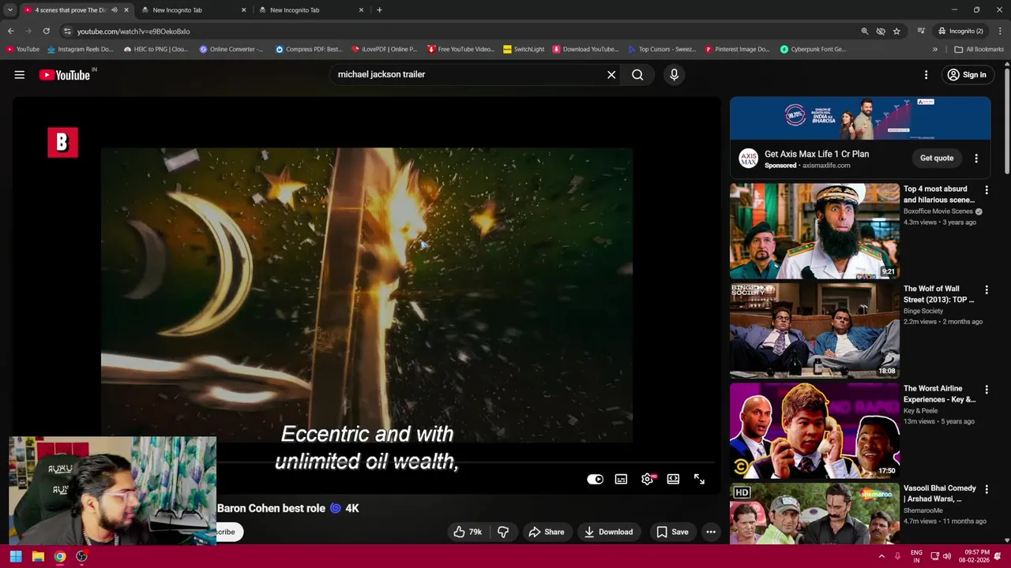1011x568 pixels.
Task: Expand hidden bookmarks with the chevron
Action: pos(934,49)
